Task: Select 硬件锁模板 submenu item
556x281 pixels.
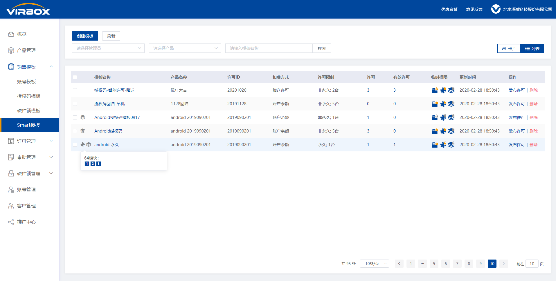Action: [29, 111]
